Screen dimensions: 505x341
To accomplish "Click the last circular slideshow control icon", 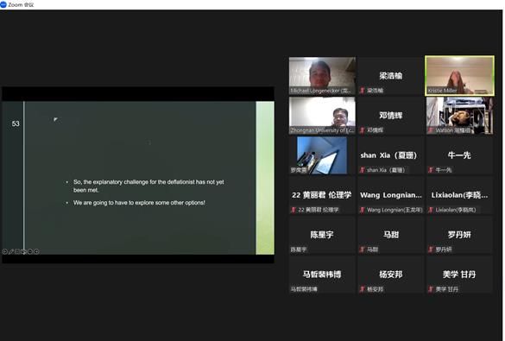I will pos(36,252).
